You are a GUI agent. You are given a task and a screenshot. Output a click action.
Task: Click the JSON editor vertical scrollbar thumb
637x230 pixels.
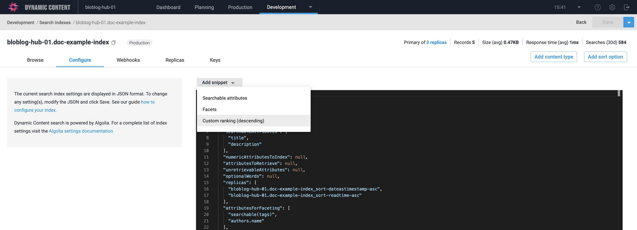point(619,93)
